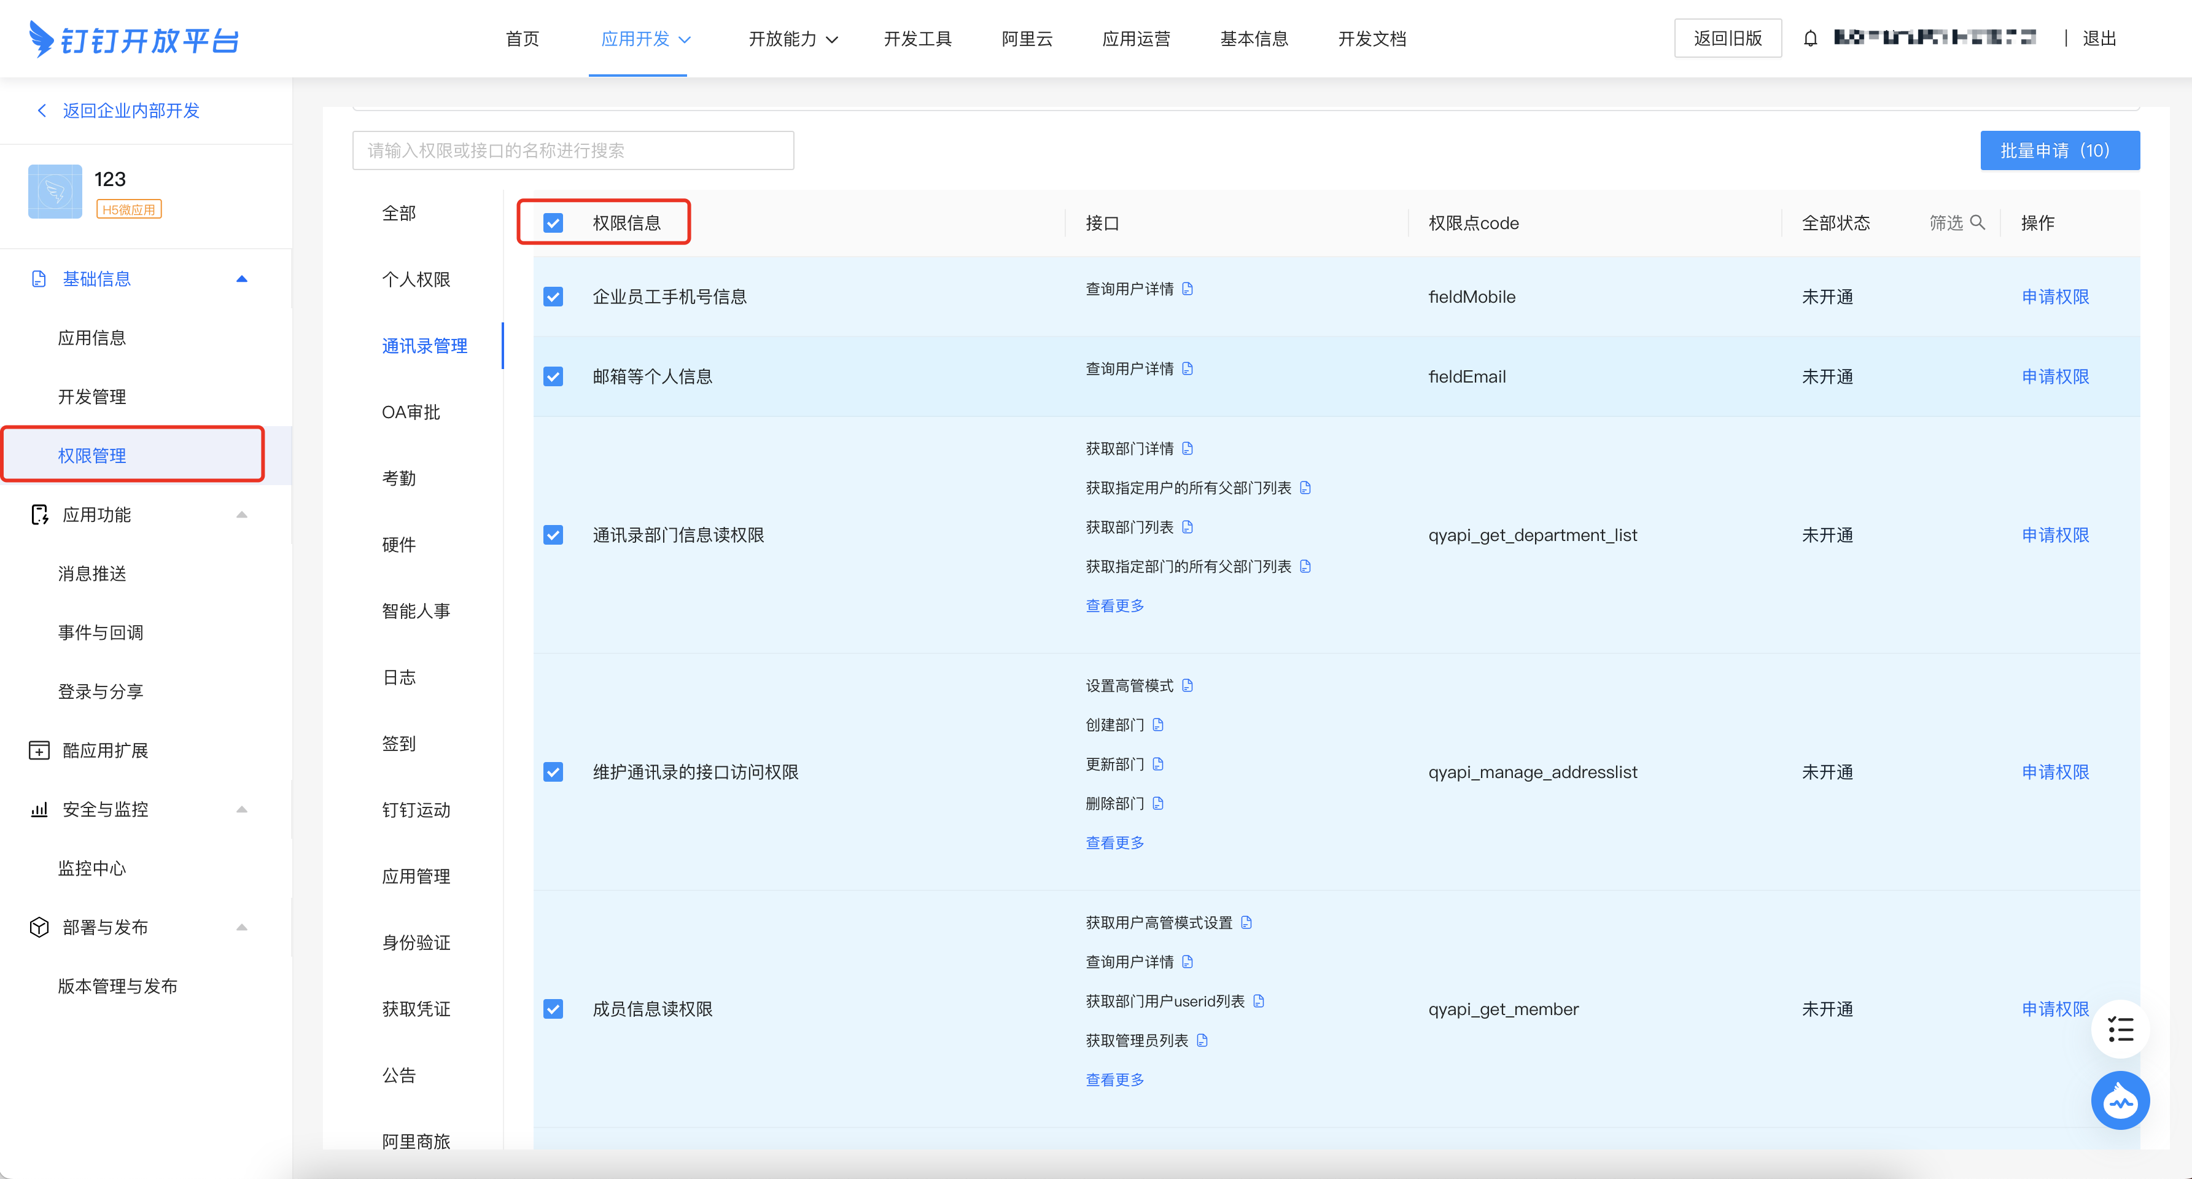The height and width of the screenshot is (1179, 2192).
Task: Open 消息推送 in the sidebar
Action: [x=92, y=574]
